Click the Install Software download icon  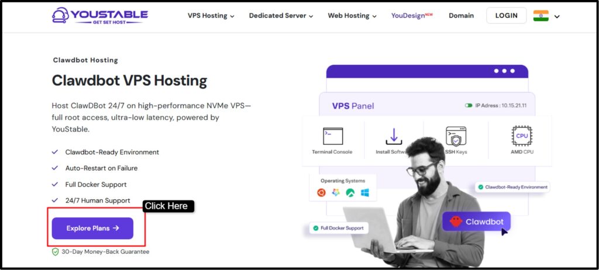394,136
